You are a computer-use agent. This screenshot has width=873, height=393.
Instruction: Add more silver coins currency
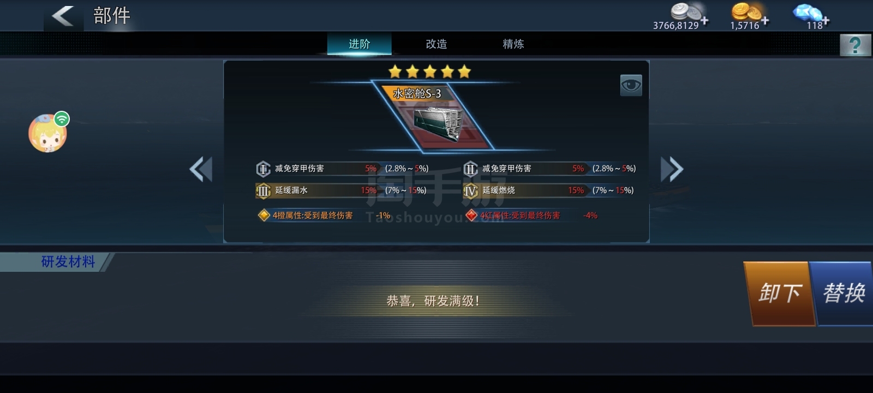pyautogui.click(x=704, y=21)
